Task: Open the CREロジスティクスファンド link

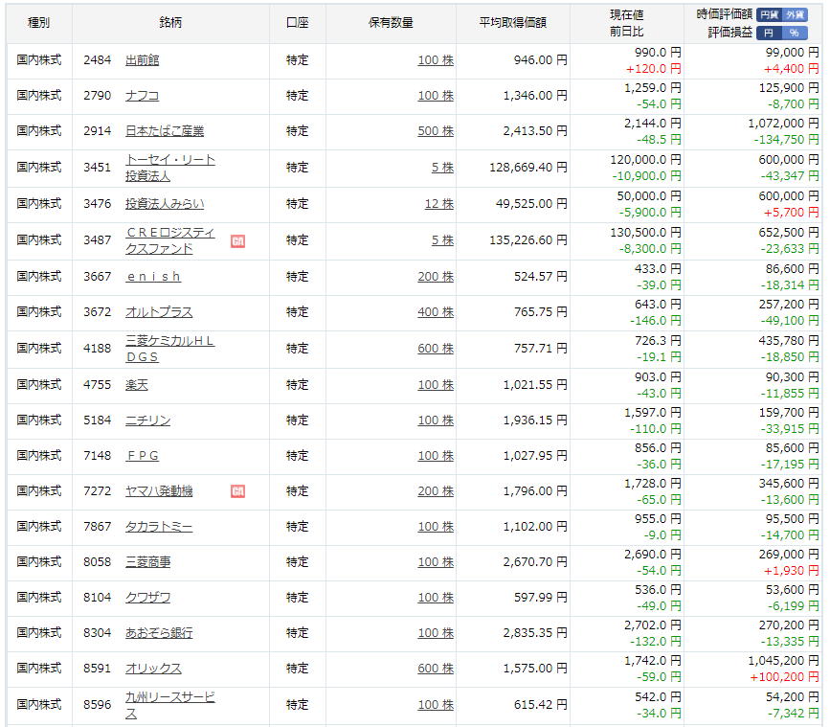Action: 169,241
